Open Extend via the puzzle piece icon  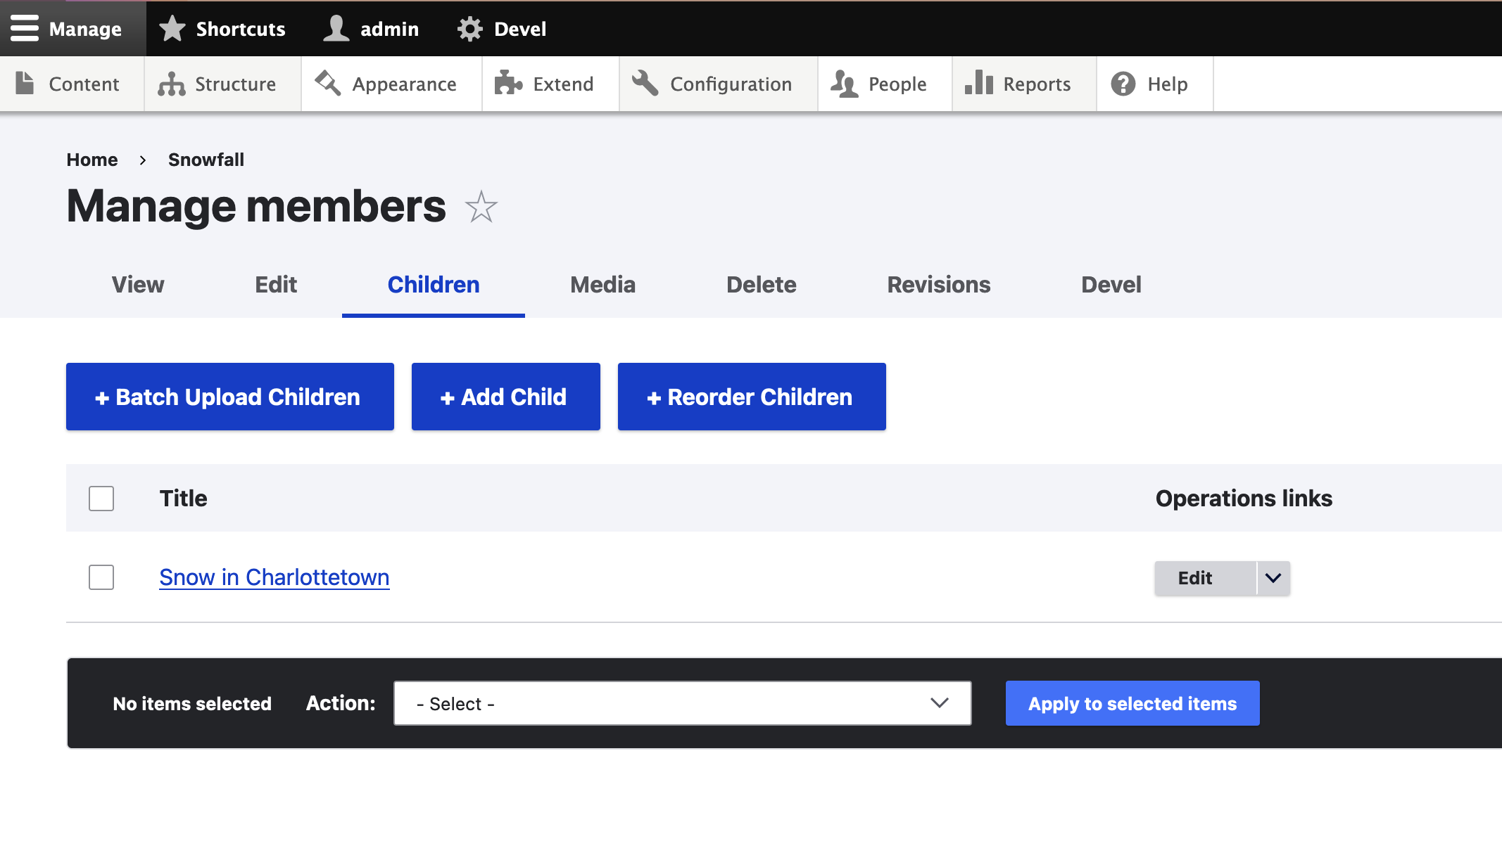(x=507, y=84)
